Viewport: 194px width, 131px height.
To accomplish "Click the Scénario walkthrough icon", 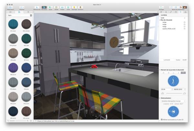I will tap(80, 7).
